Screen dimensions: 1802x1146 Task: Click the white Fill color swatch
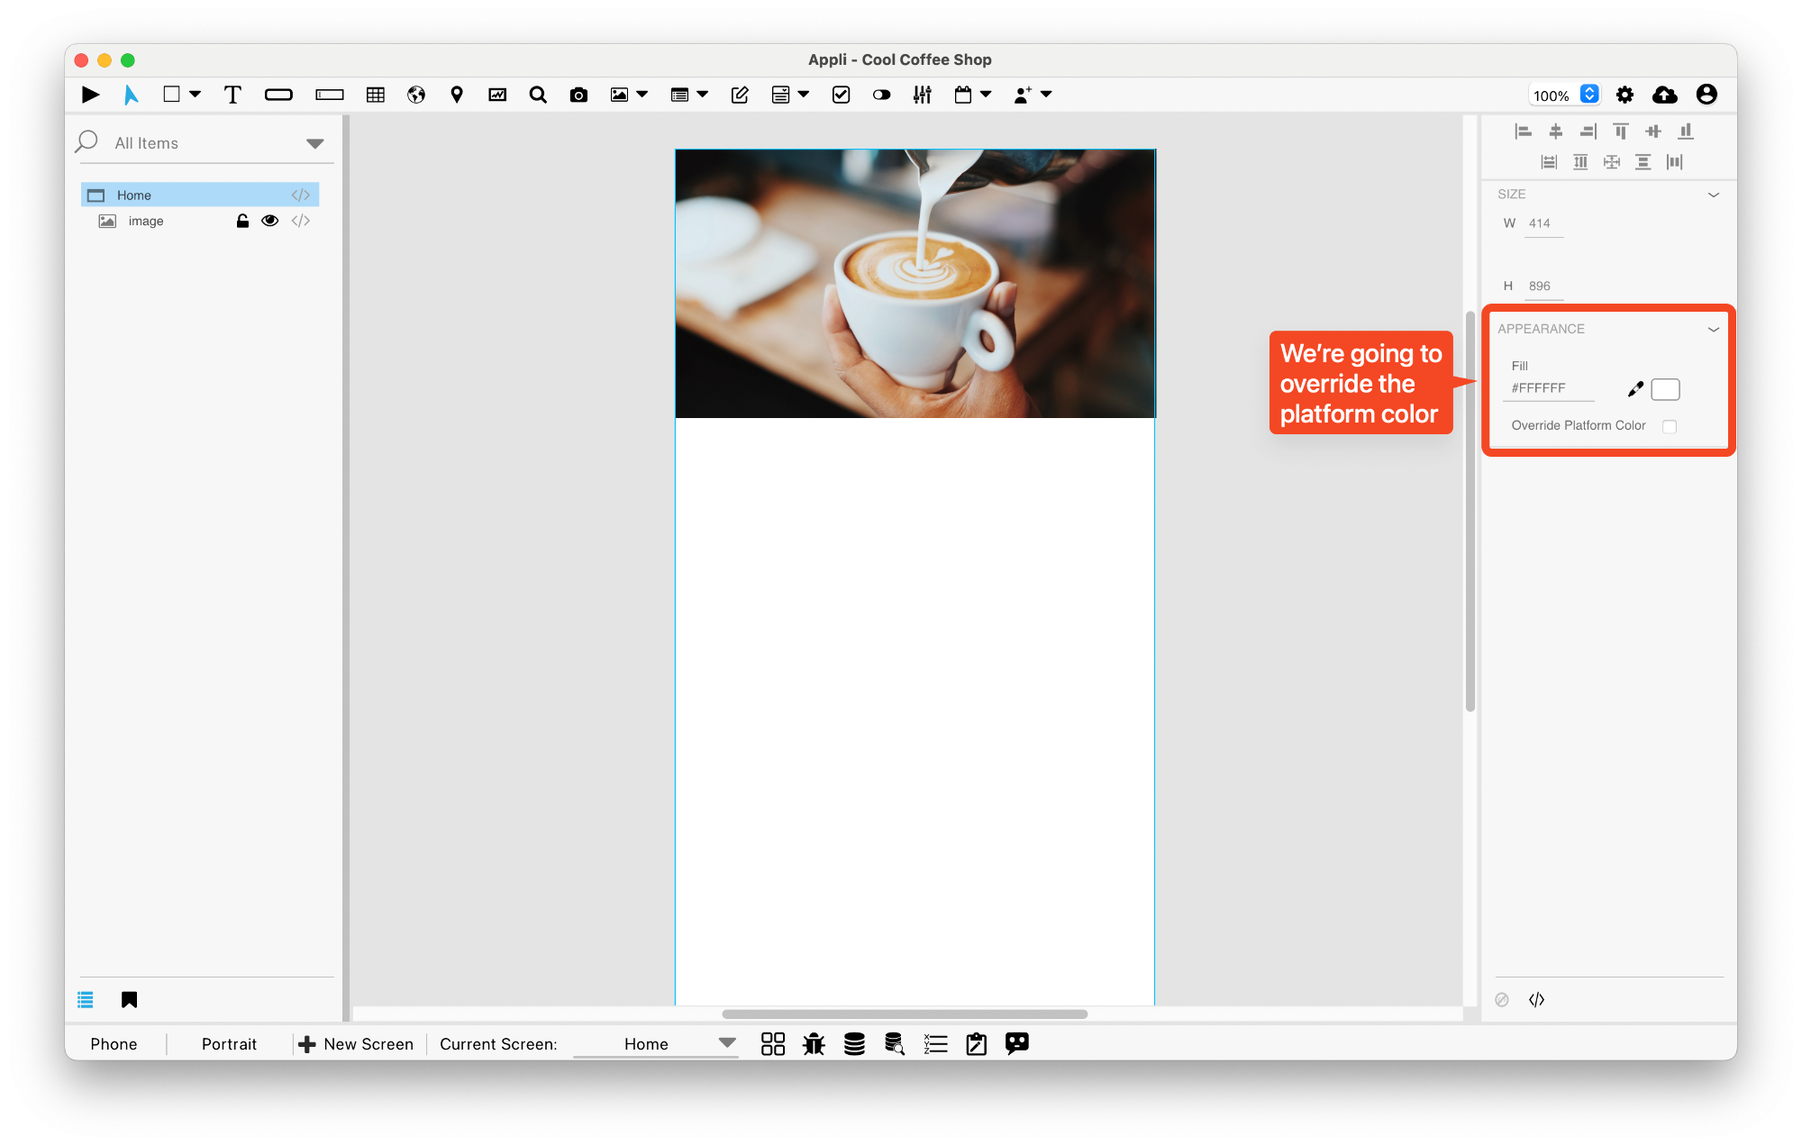[x=1665, y=388]
